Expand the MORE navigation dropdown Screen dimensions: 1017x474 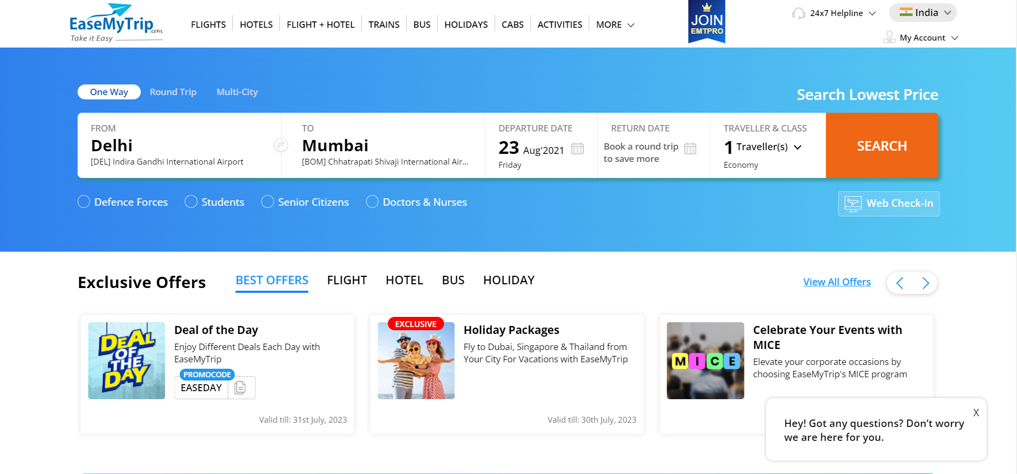[x=615, y=25]
